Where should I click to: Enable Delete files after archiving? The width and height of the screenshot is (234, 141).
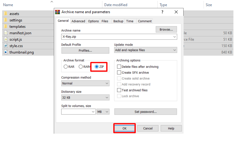click(119, 67)
